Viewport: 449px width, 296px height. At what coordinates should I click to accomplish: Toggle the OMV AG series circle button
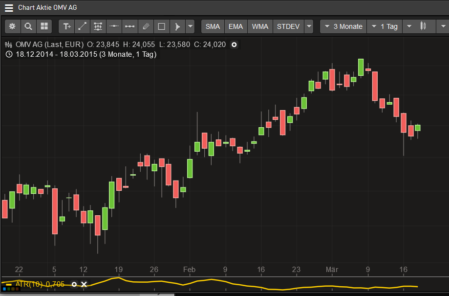[x=234, y=45]
